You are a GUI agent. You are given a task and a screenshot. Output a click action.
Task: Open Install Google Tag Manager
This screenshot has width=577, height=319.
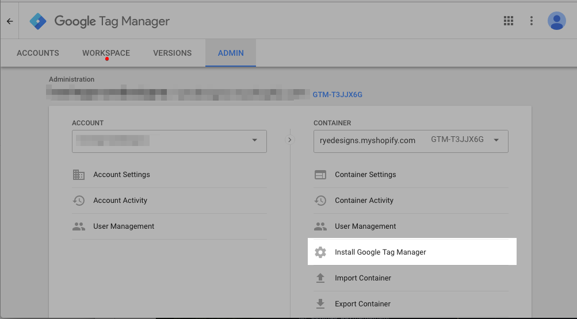pyautogui.click(x=412, y=252)
